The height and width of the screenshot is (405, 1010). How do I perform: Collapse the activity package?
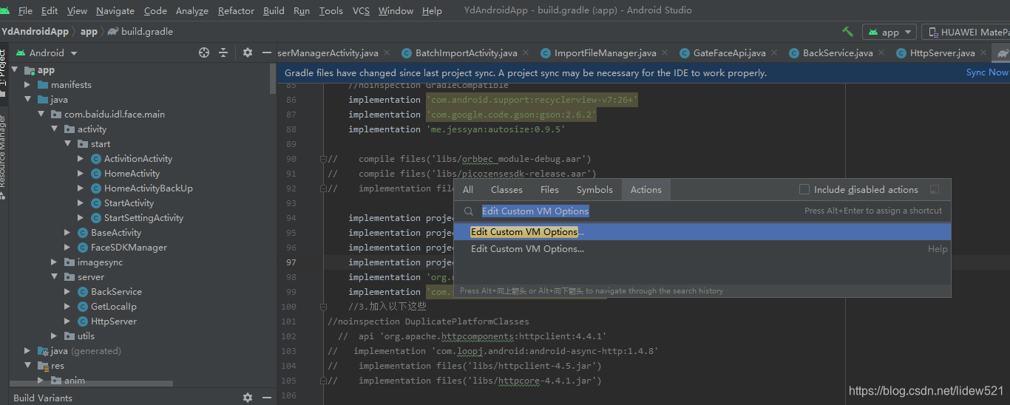54,129
